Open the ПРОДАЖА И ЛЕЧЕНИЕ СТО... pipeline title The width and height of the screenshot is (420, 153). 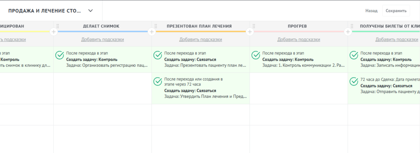tap(44, 11)
